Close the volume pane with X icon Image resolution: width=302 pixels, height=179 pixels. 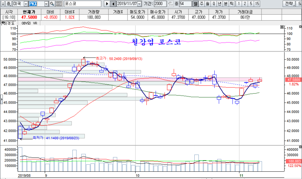coord(300,147)
